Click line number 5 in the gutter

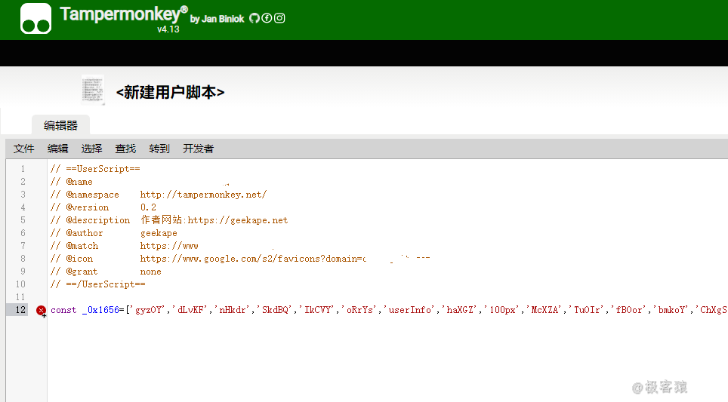(23, 220)
